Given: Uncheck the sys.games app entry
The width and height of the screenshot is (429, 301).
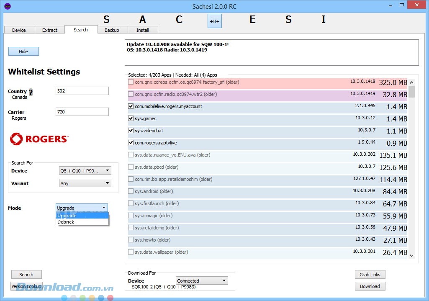Looking at the screenshot, I should click(131, 118).
